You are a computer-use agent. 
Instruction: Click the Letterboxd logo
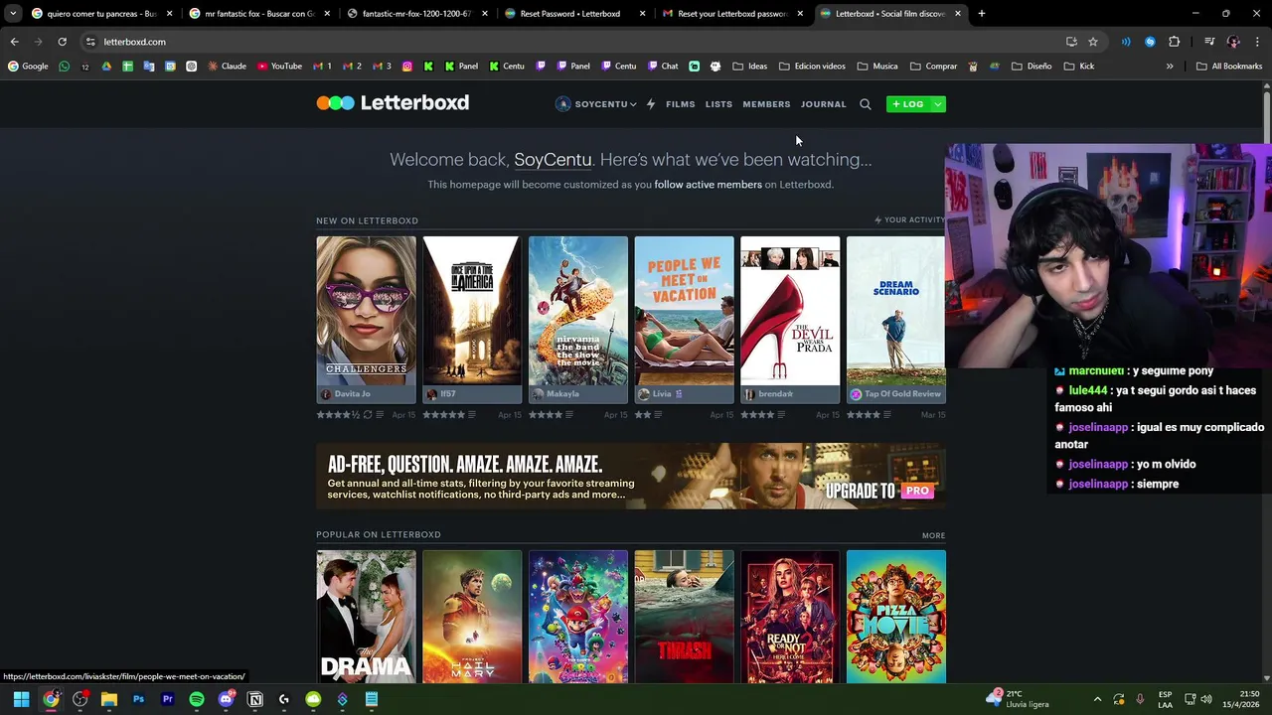[393, 103]
